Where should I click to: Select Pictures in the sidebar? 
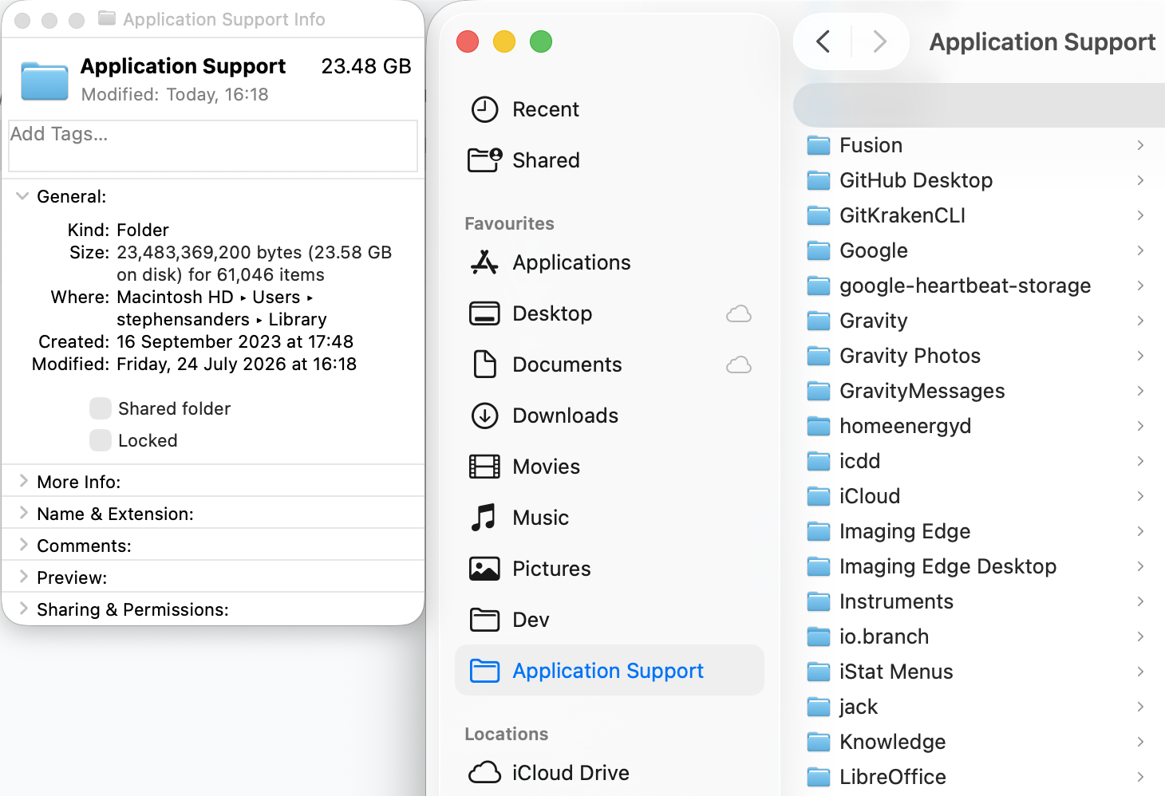click(610, 569)
